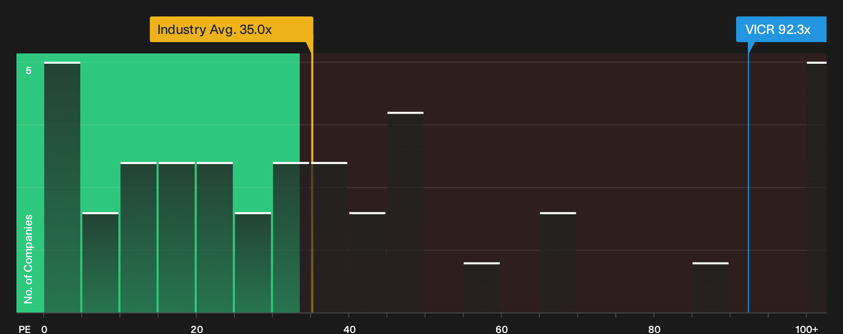Viewport: 843px width, 334px height.
Task: Select the histogram bar for PE 5-10
Action: tap(100, 262)
